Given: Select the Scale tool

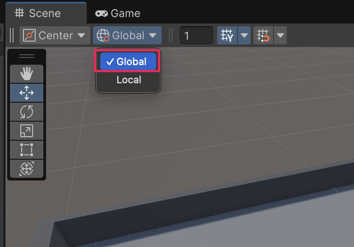Looking at the screenshot, I should point(27,131).
